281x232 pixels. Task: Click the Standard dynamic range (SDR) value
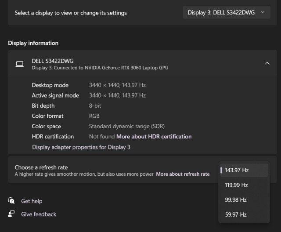click(x=127, y=126)
